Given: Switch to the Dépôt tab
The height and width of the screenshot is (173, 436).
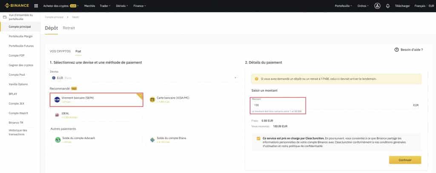Looking at the screenshot, I should [x=51, y=28].
